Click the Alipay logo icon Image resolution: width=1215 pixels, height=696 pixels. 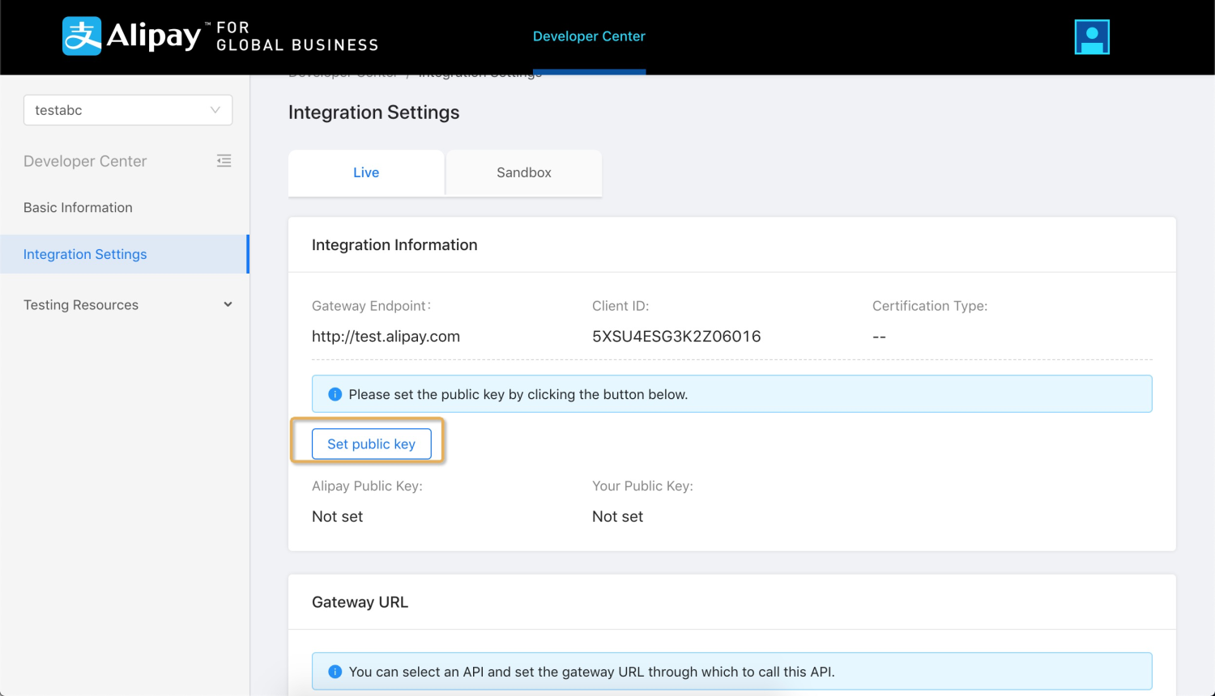point(82,36)
